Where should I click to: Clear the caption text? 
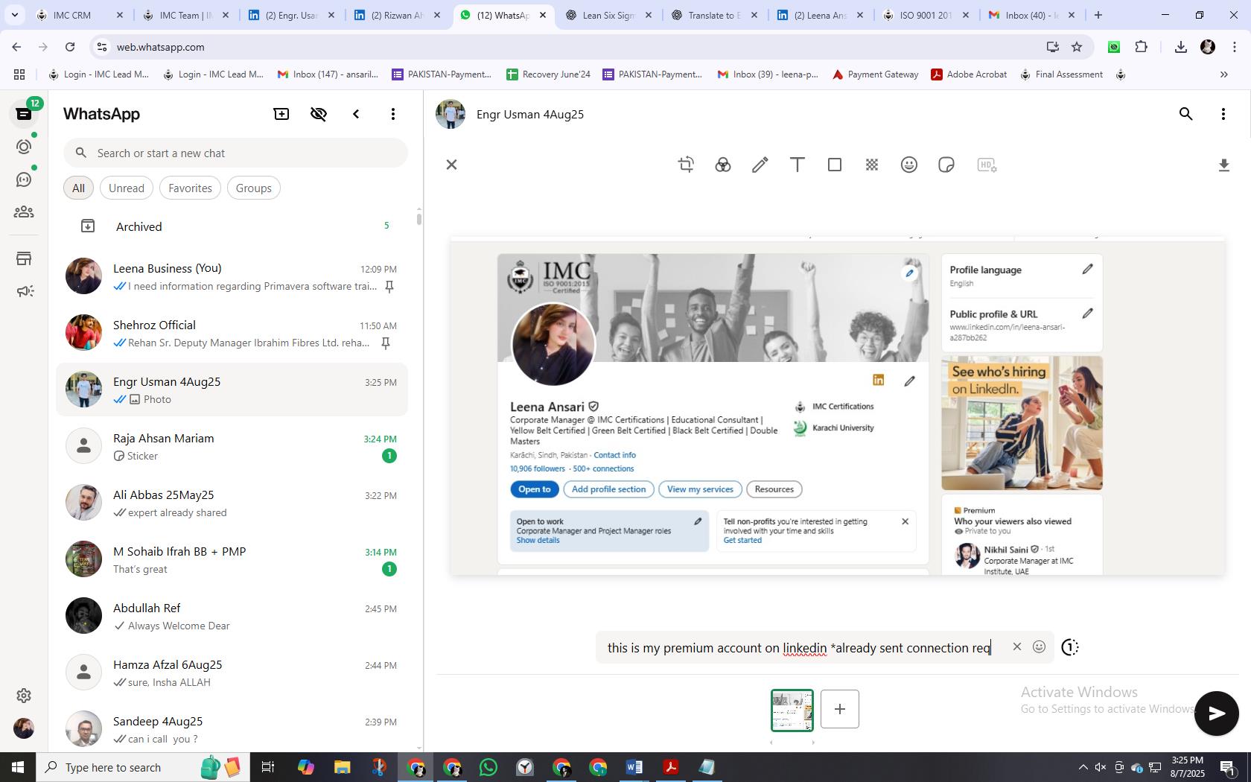point(1017,646)
